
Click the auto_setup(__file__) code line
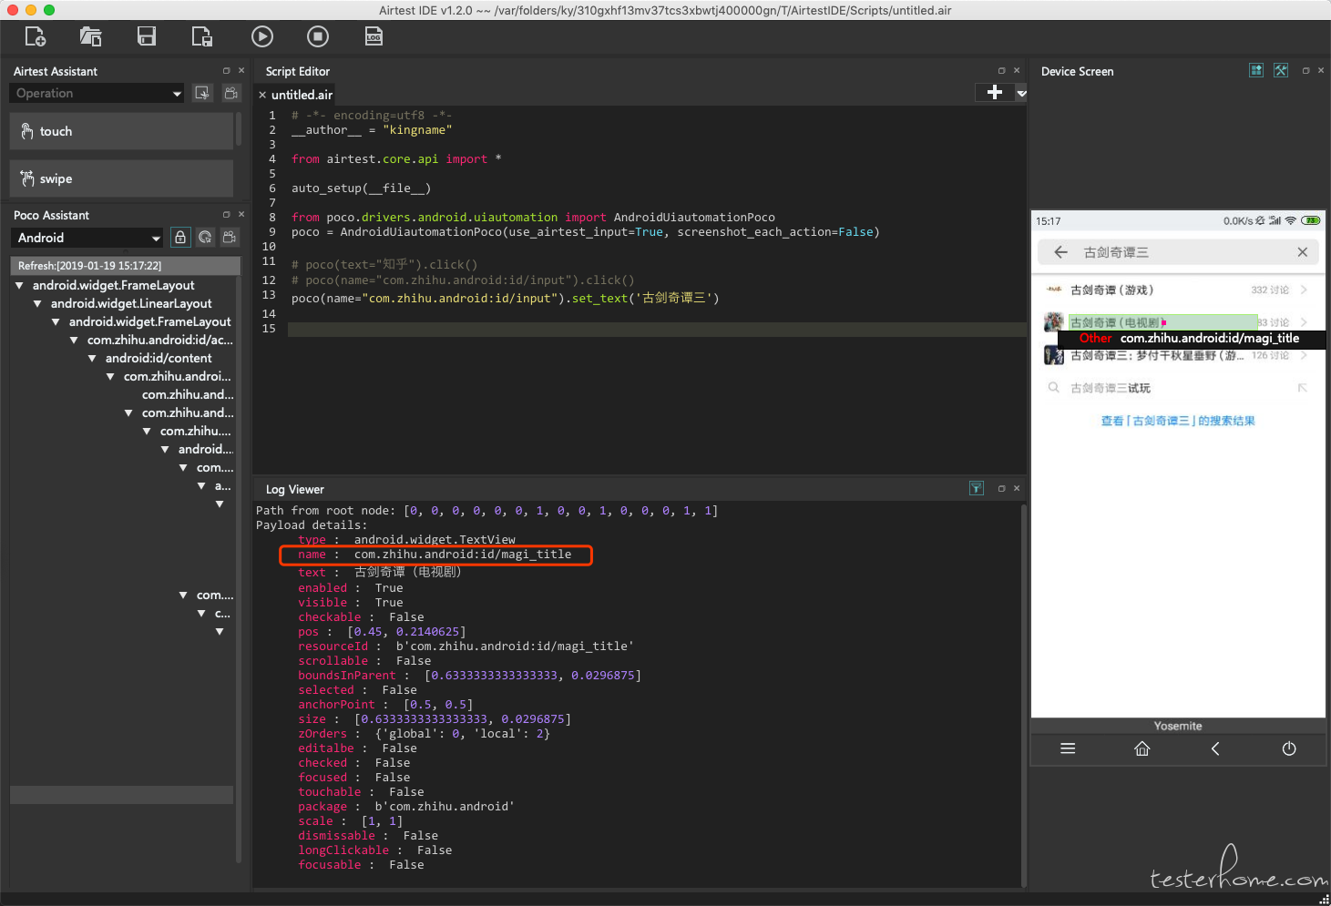pyautogui.click(x=361, y=188)
